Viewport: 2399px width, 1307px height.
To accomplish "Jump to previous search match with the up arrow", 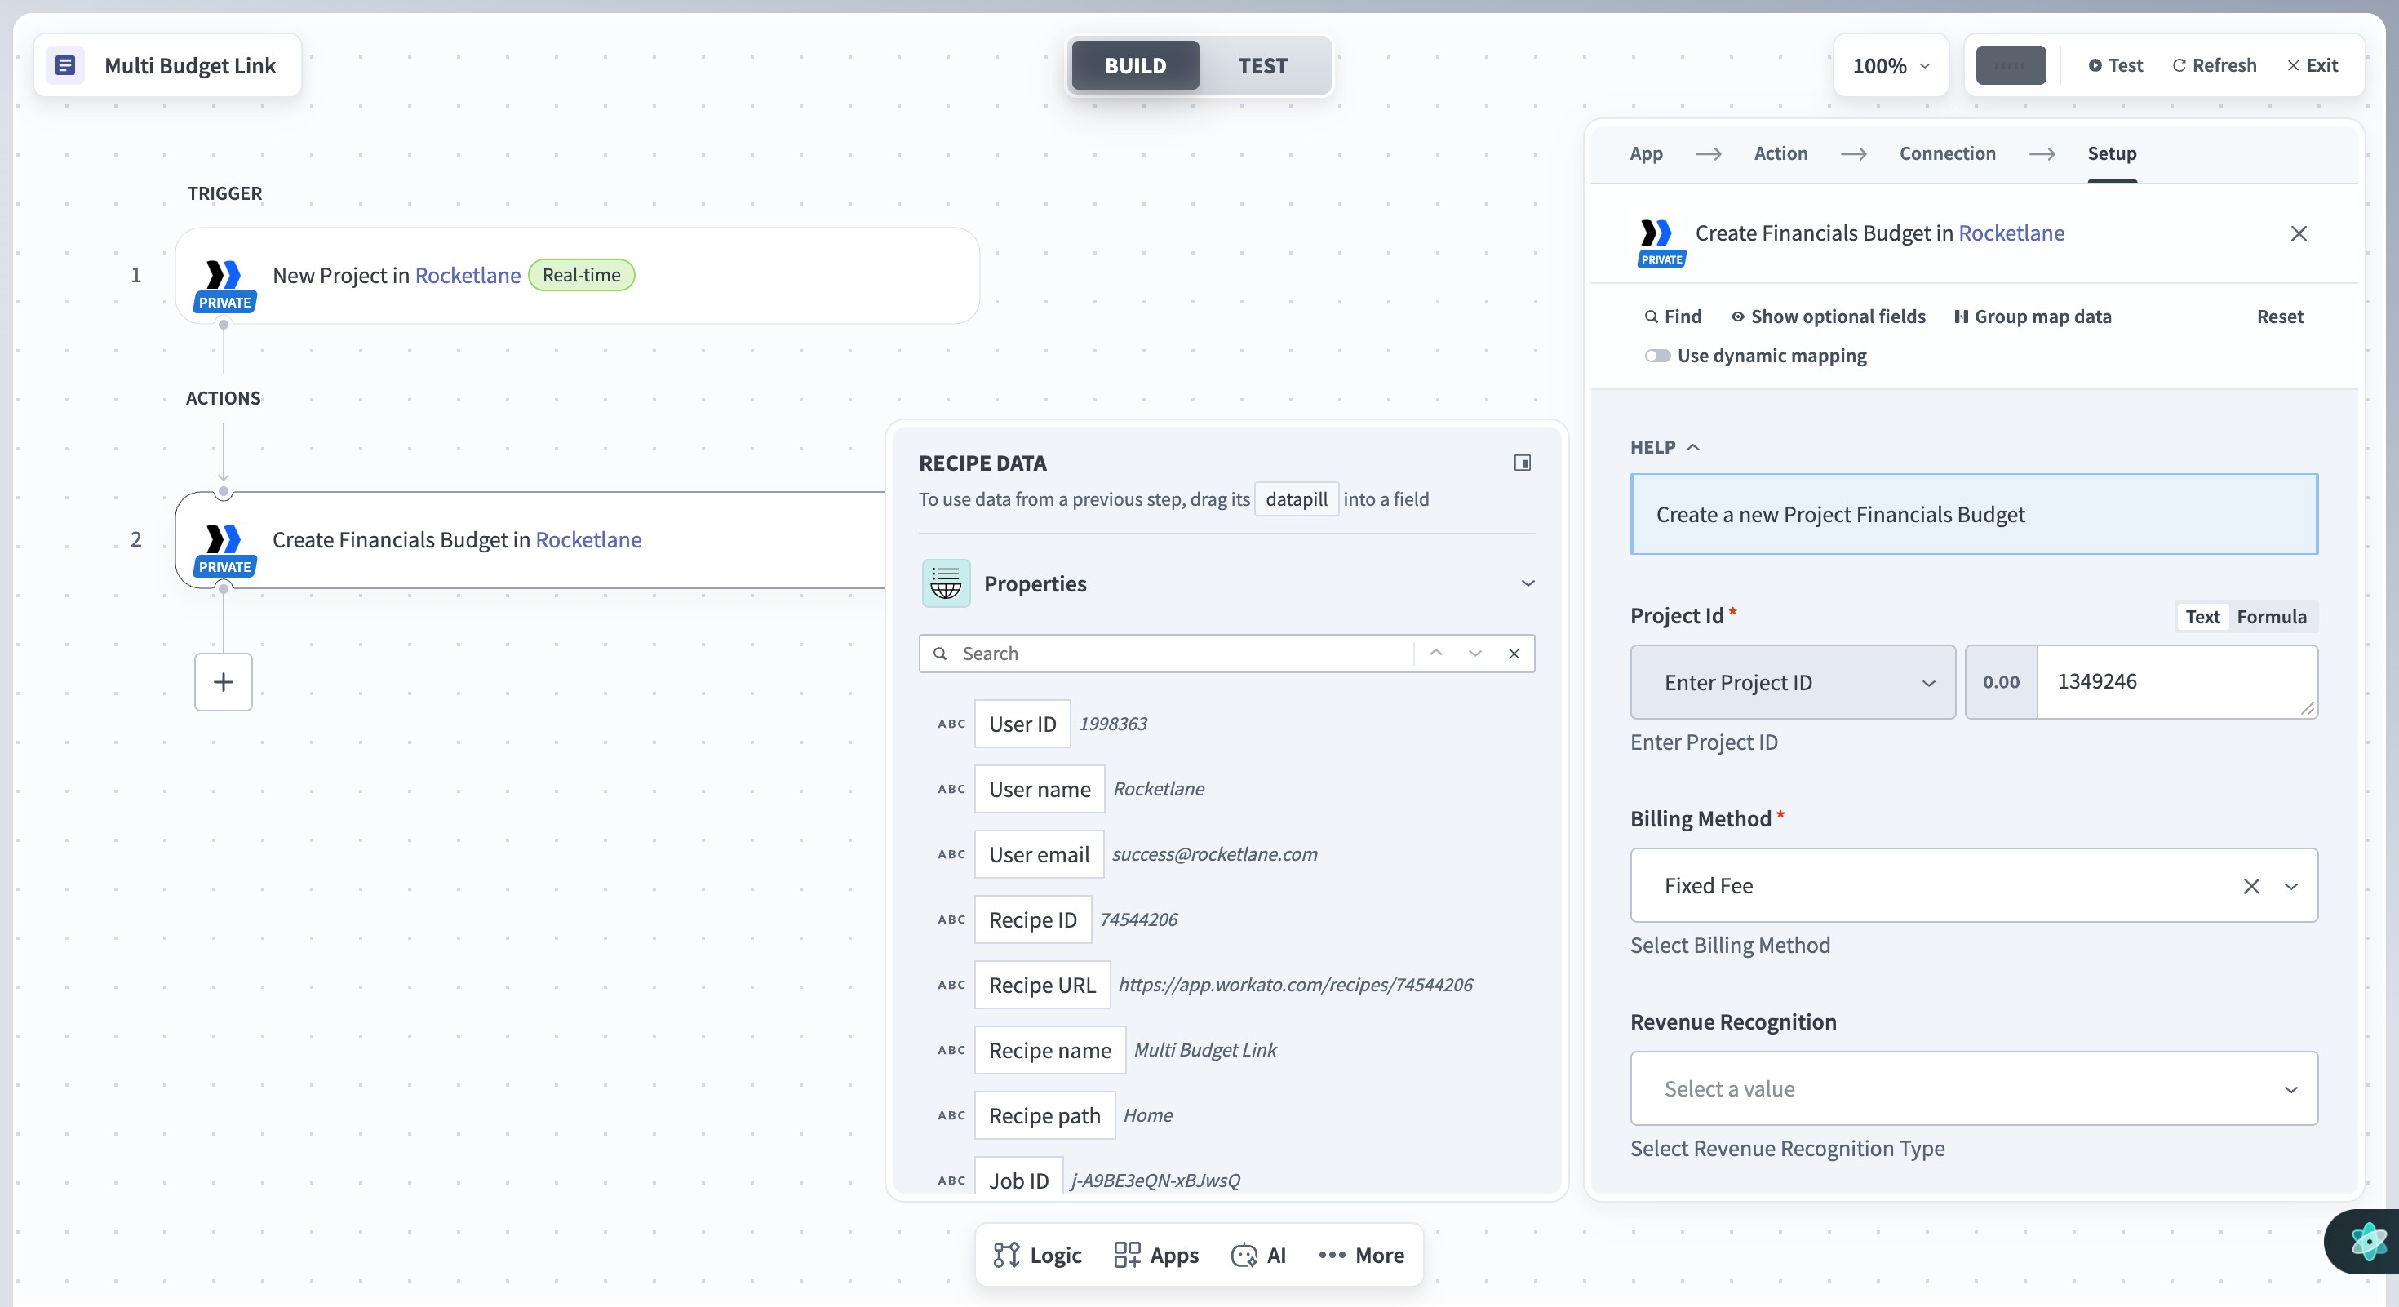I will tap(1435, 653).
